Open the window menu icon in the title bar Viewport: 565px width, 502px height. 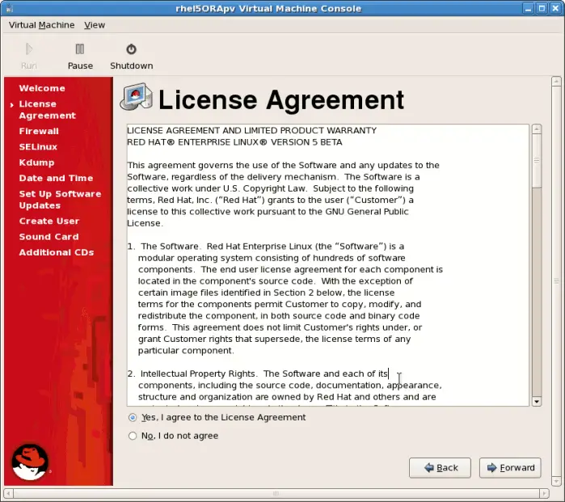pos(10,8)
